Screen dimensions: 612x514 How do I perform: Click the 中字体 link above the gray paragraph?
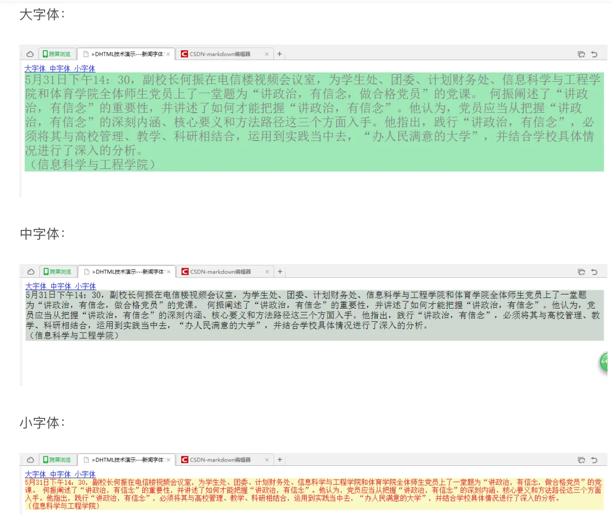61,286
